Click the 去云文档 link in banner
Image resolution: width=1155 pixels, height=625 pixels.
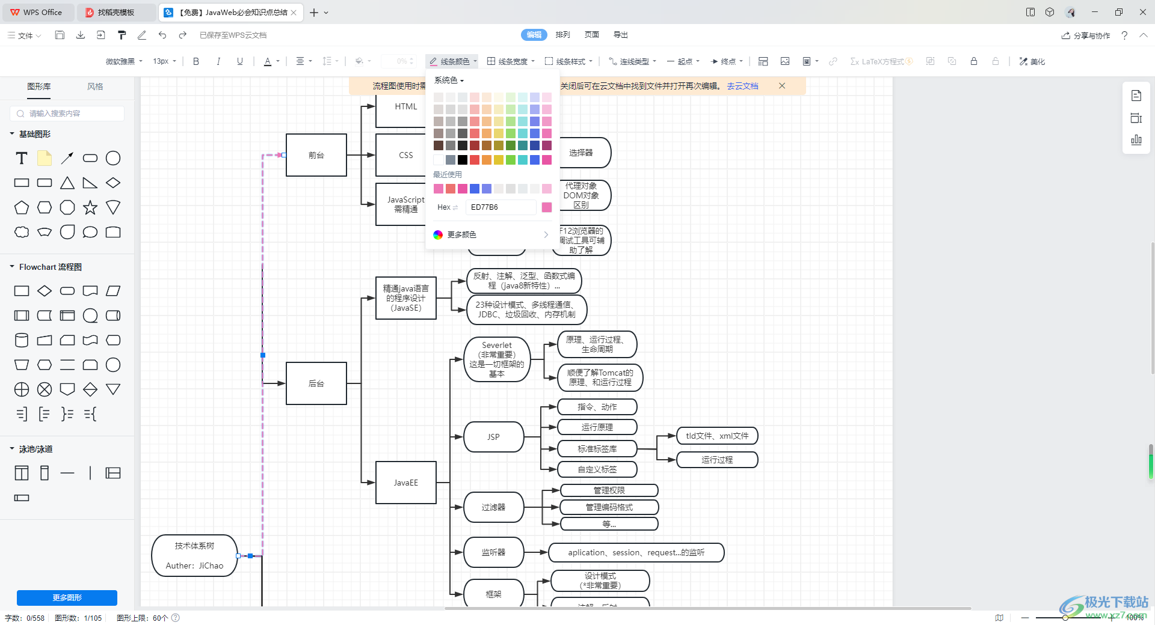pyautogui.click(x=742, y=86)
